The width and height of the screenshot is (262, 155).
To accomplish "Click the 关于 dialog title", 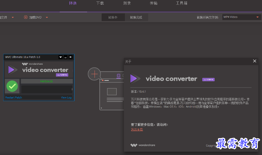I will coord(128,62).
